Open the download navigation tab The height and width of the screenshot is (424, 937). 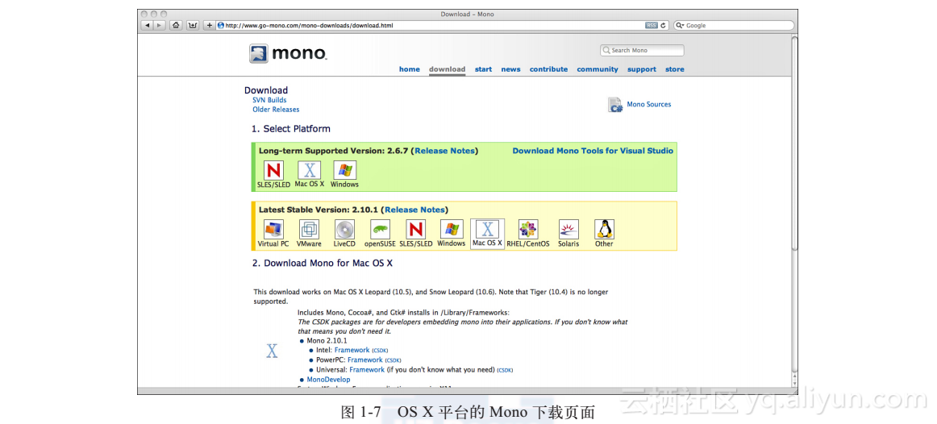pyautogui.click(x=447, y=69)
